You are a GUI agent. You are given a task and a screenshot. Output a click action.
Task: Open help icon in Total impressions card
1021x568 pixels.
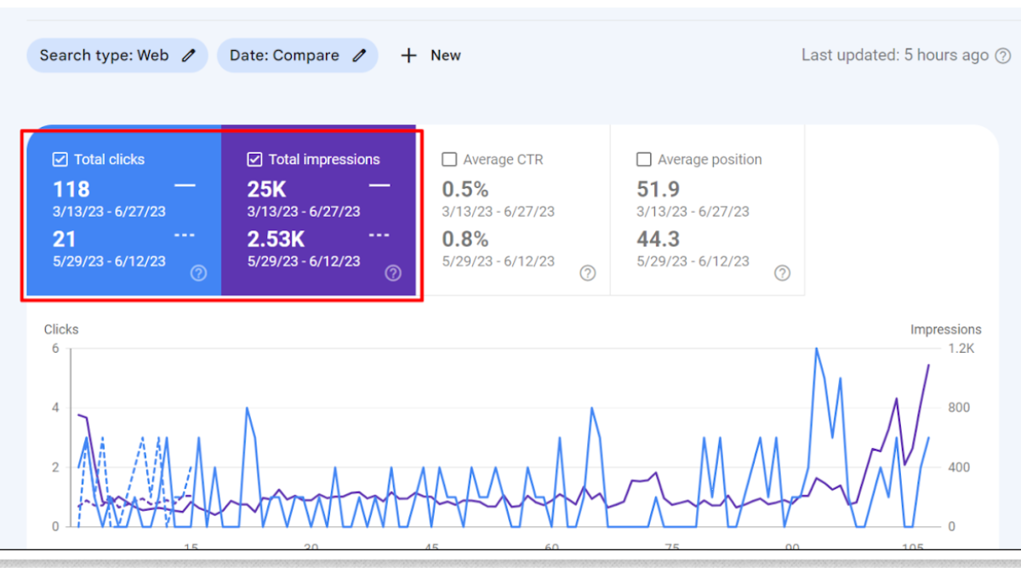(393, 273)
